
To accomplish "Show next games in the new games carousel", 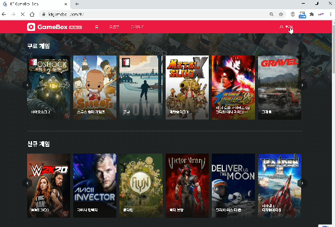I will (302, 183).
